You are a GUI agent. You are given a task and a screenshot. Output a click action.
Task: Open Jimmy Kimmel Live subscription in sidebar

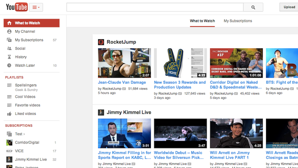[x=31, y=159]
